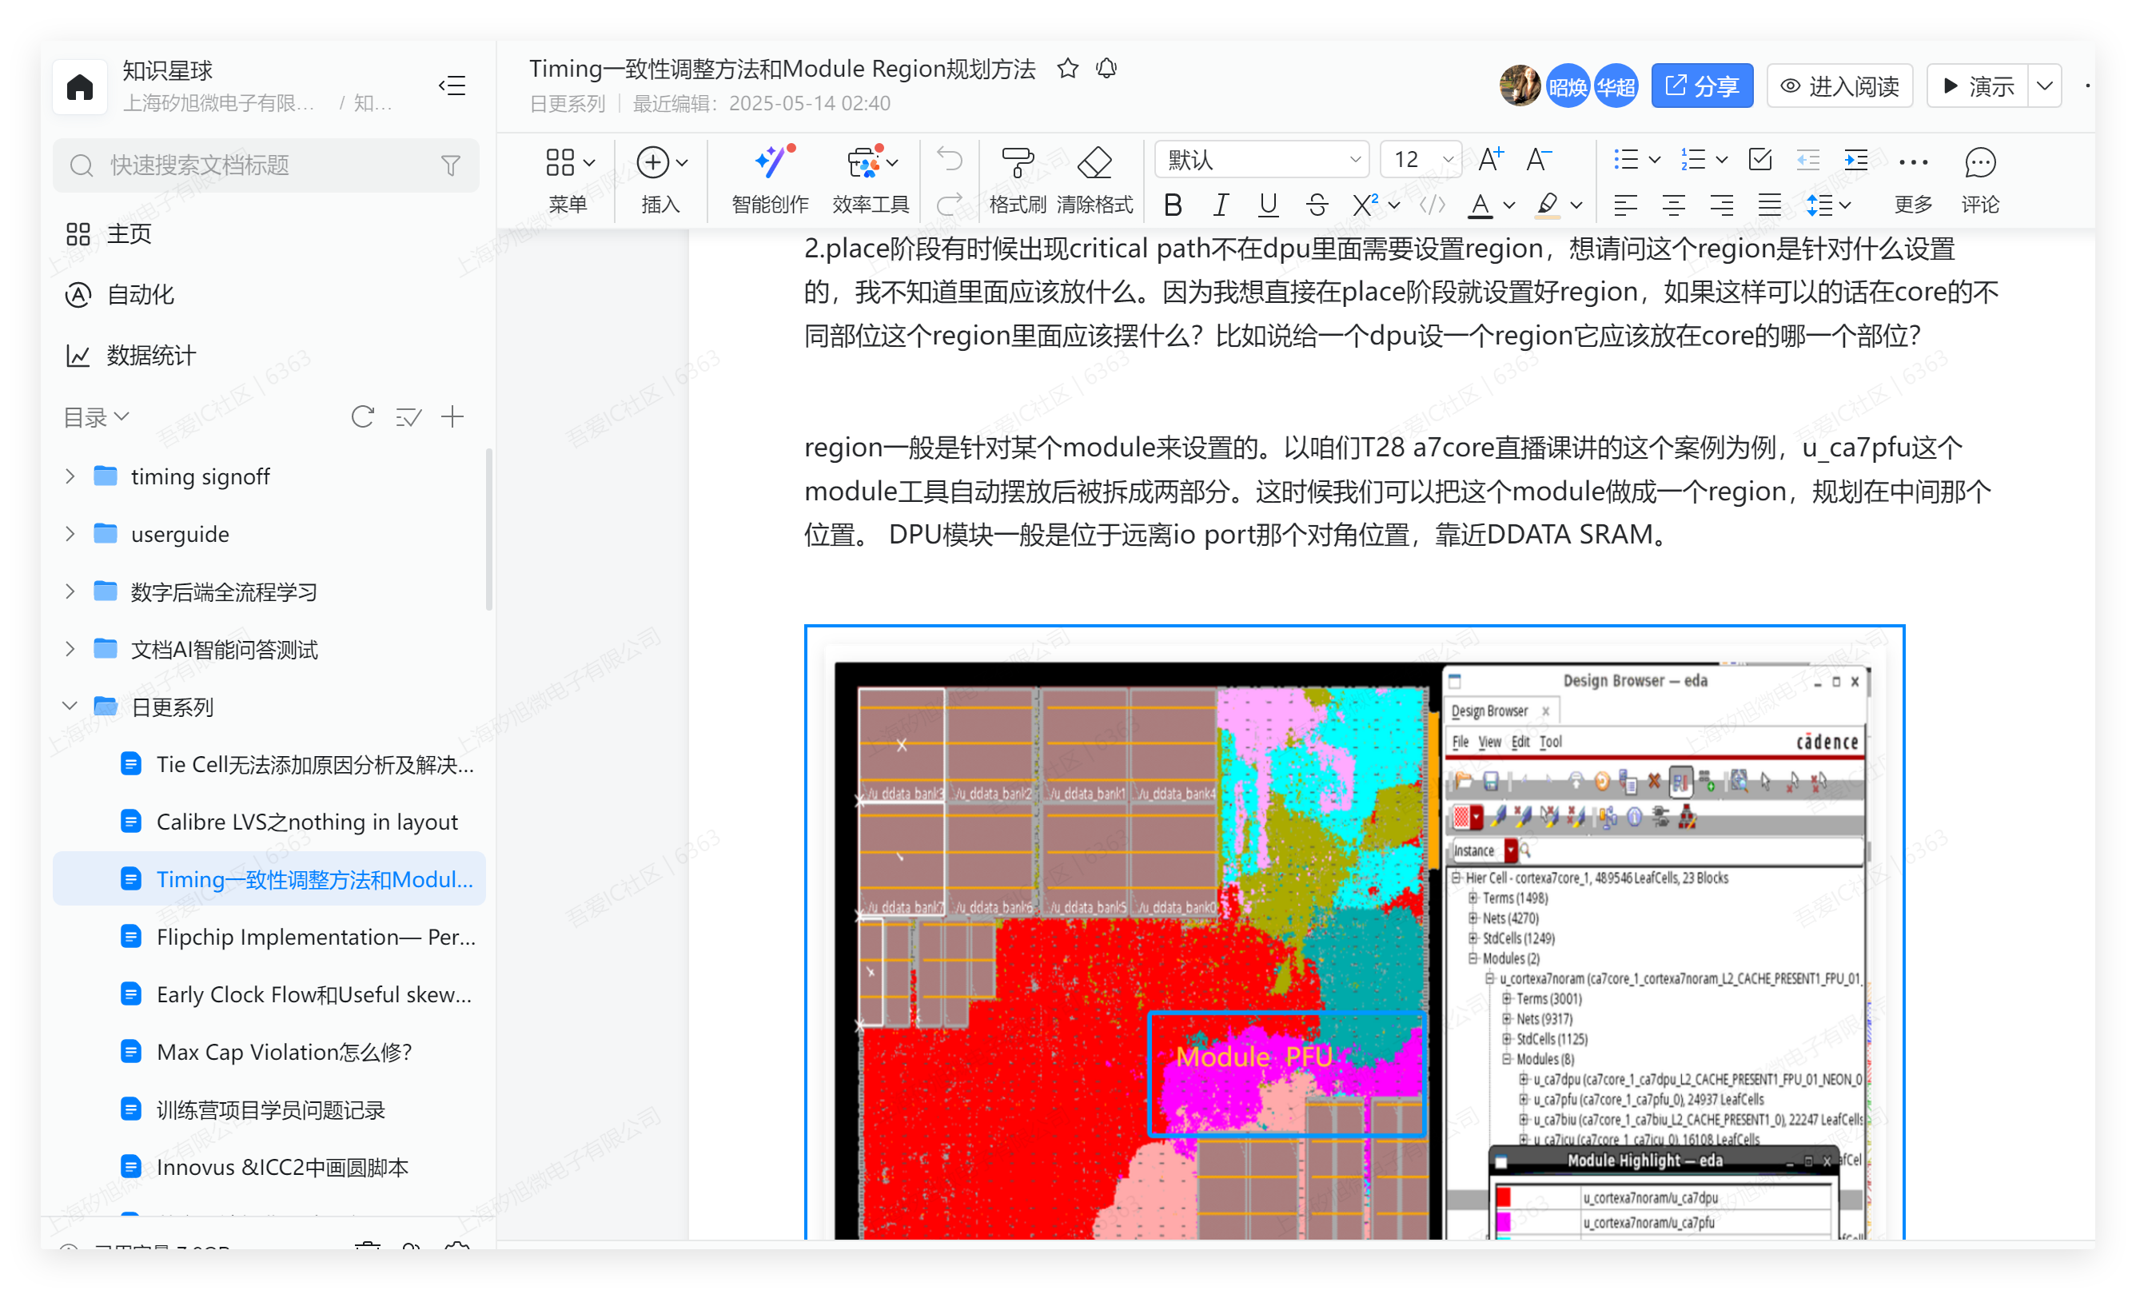Toggle bold formatting
Viewport: 2136px width, 1290px height.
coord(1173,205)
